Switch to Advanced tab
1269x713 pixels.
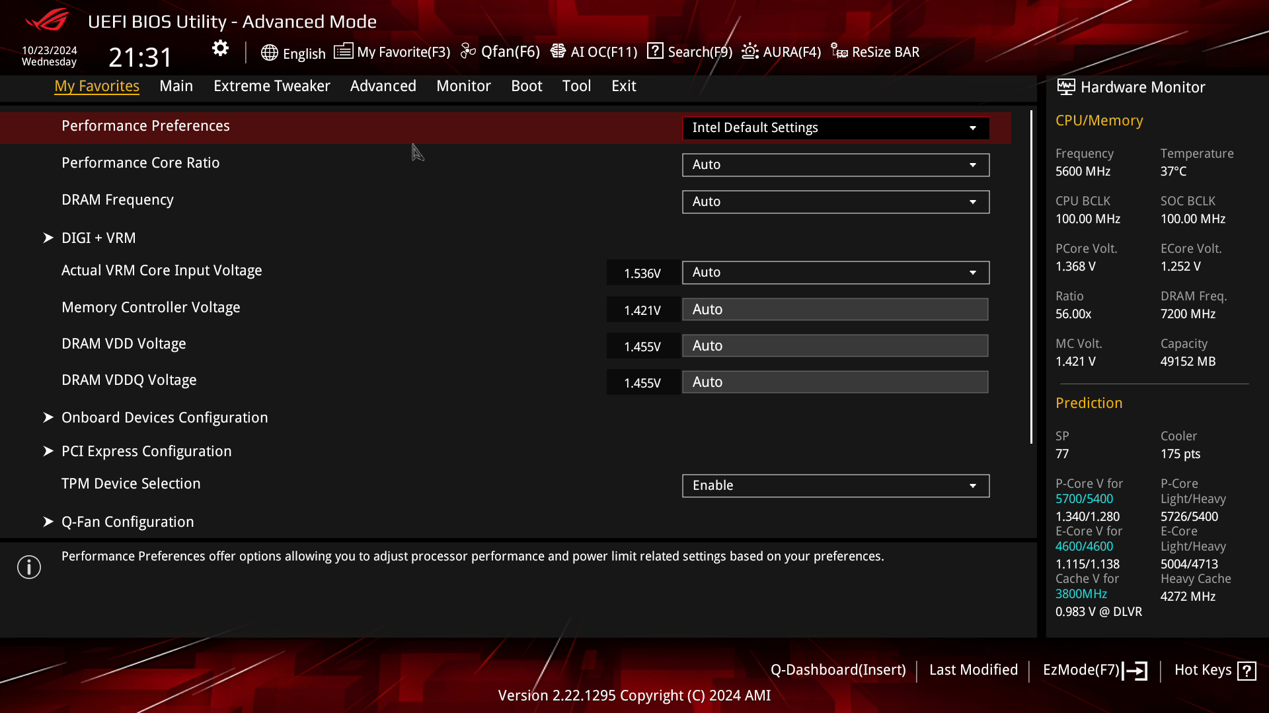(383, 86)
